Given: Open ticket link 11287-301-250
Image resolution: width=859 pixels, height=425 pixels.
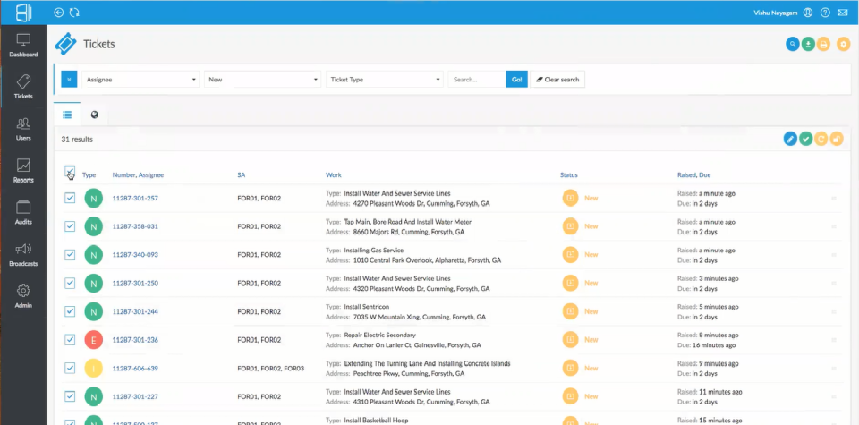Looking at the screenshot, I should tap(135, 283).
